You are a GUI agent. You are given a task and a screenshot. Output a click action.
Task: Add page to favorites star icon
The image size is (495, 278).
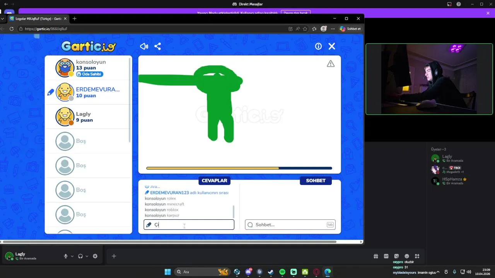click(x=305, y=29)
